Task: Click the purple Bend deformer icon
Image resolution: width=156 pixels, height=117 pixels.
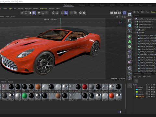Action: 130,52
